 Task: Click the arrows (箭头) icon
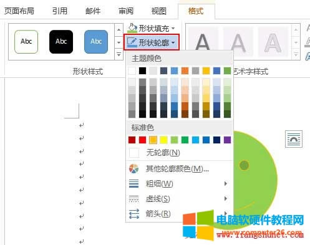point(134,214)
